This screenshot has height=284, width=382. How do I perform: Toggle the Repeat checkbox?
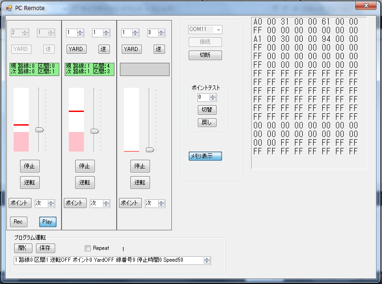(x=88, y=248)
